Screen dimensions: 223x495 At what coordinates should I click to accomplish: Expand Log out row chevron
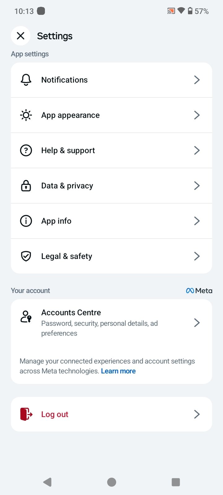pos(197,414)
